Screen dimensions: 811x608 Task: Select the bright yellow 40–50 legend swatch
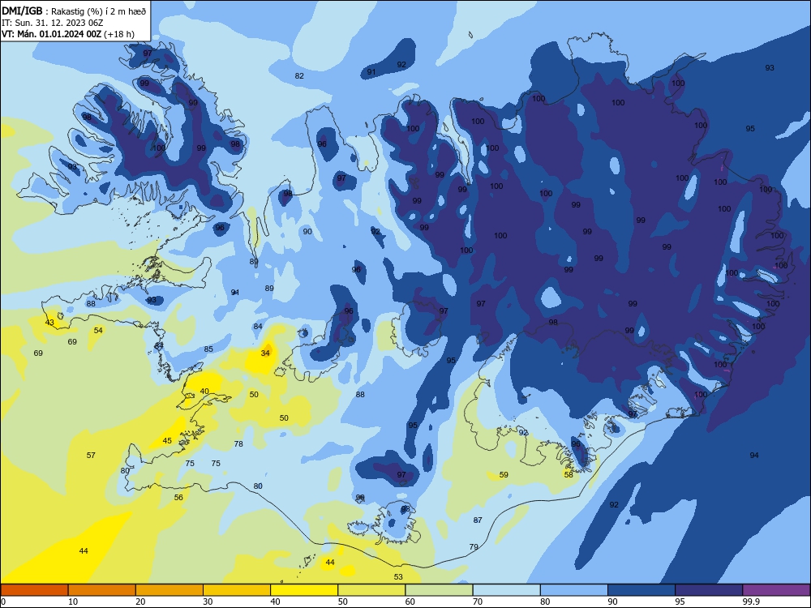pyautogui.click(x=304, y=590)
